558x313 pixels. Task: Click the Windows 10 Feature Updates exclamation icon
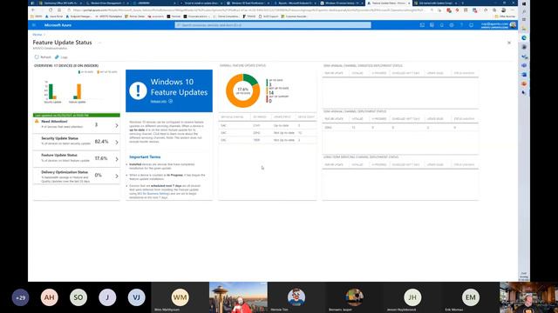[x=138, y=90]
